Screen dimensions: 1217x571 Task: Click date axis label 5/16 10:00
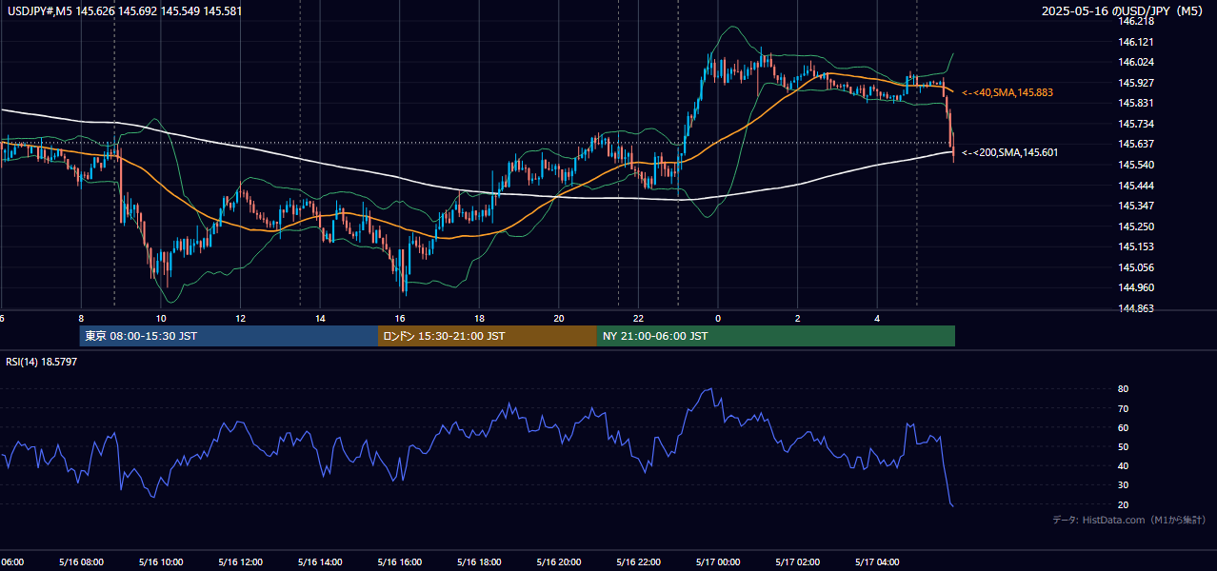click(161, 561)
